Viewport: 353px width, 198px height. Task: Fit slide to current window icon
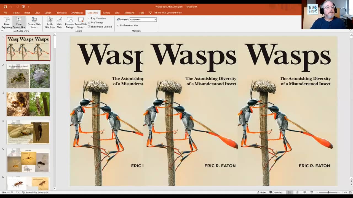point(350,193)
